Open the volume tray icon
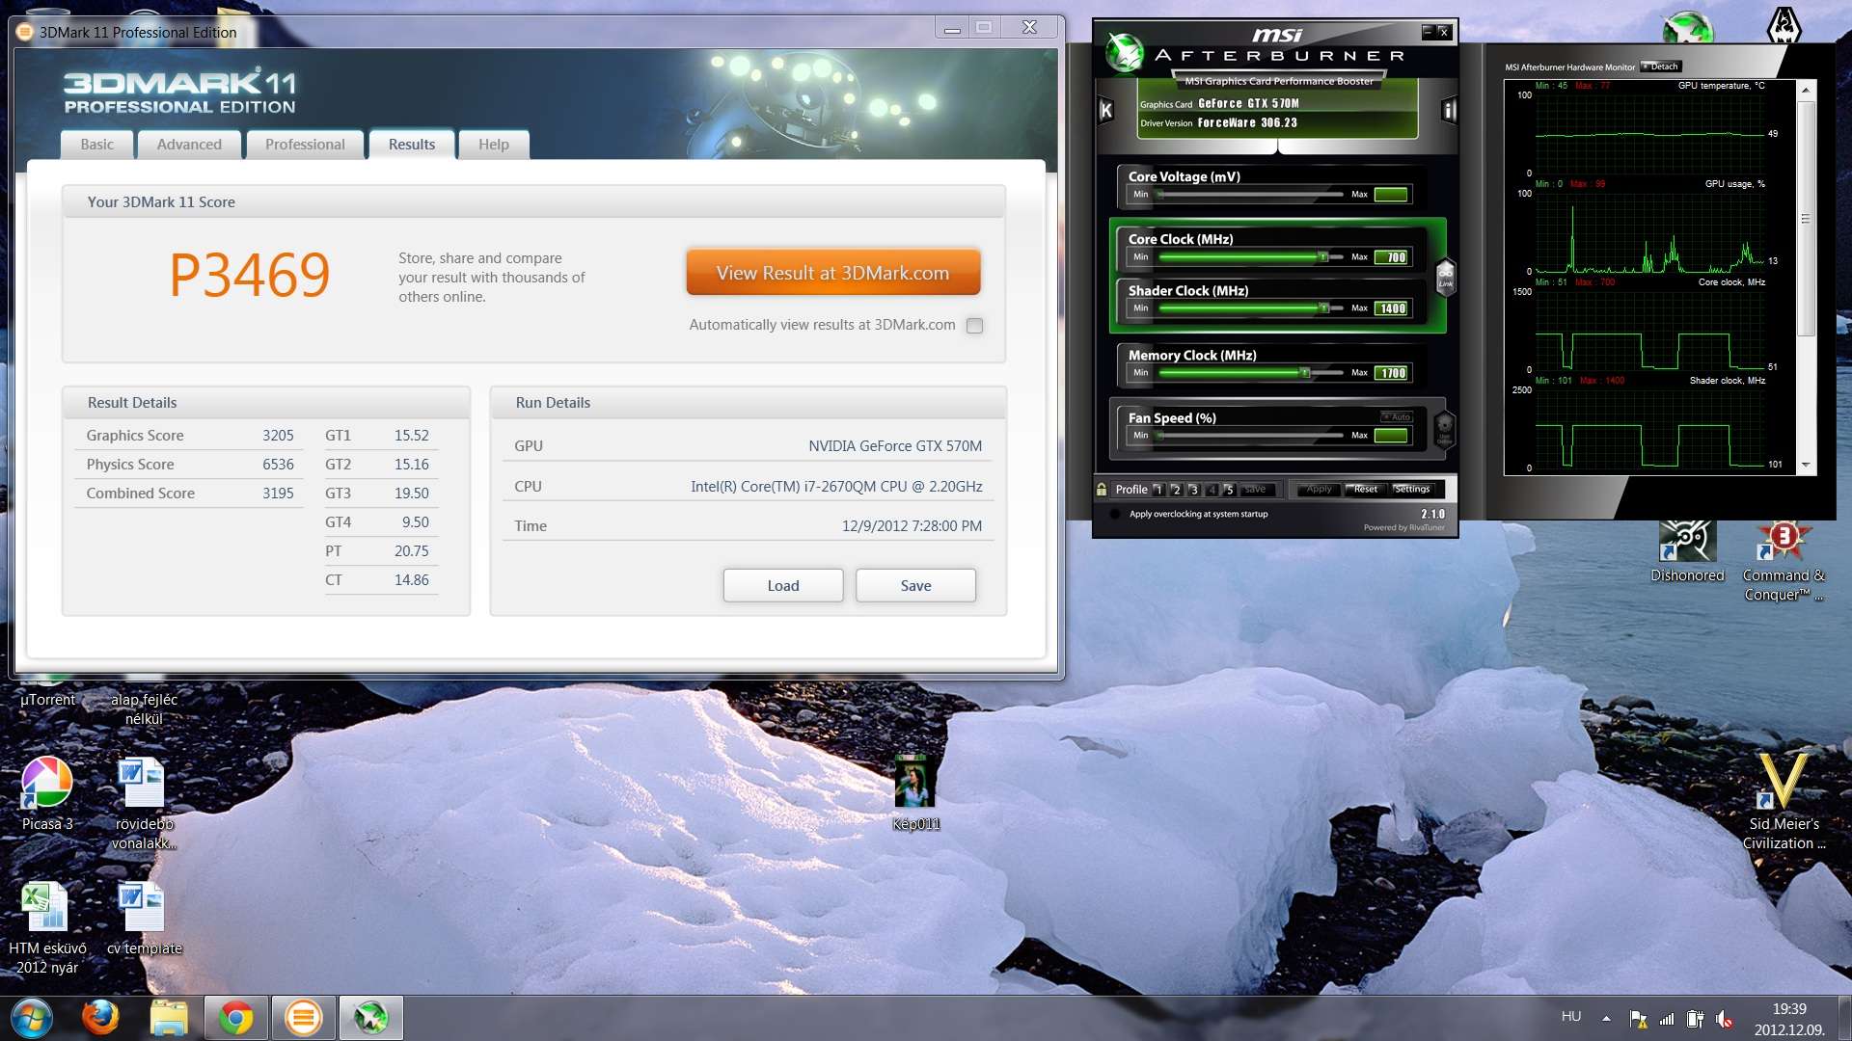This screenshot has height=1041, width=1852. 1724,1019
